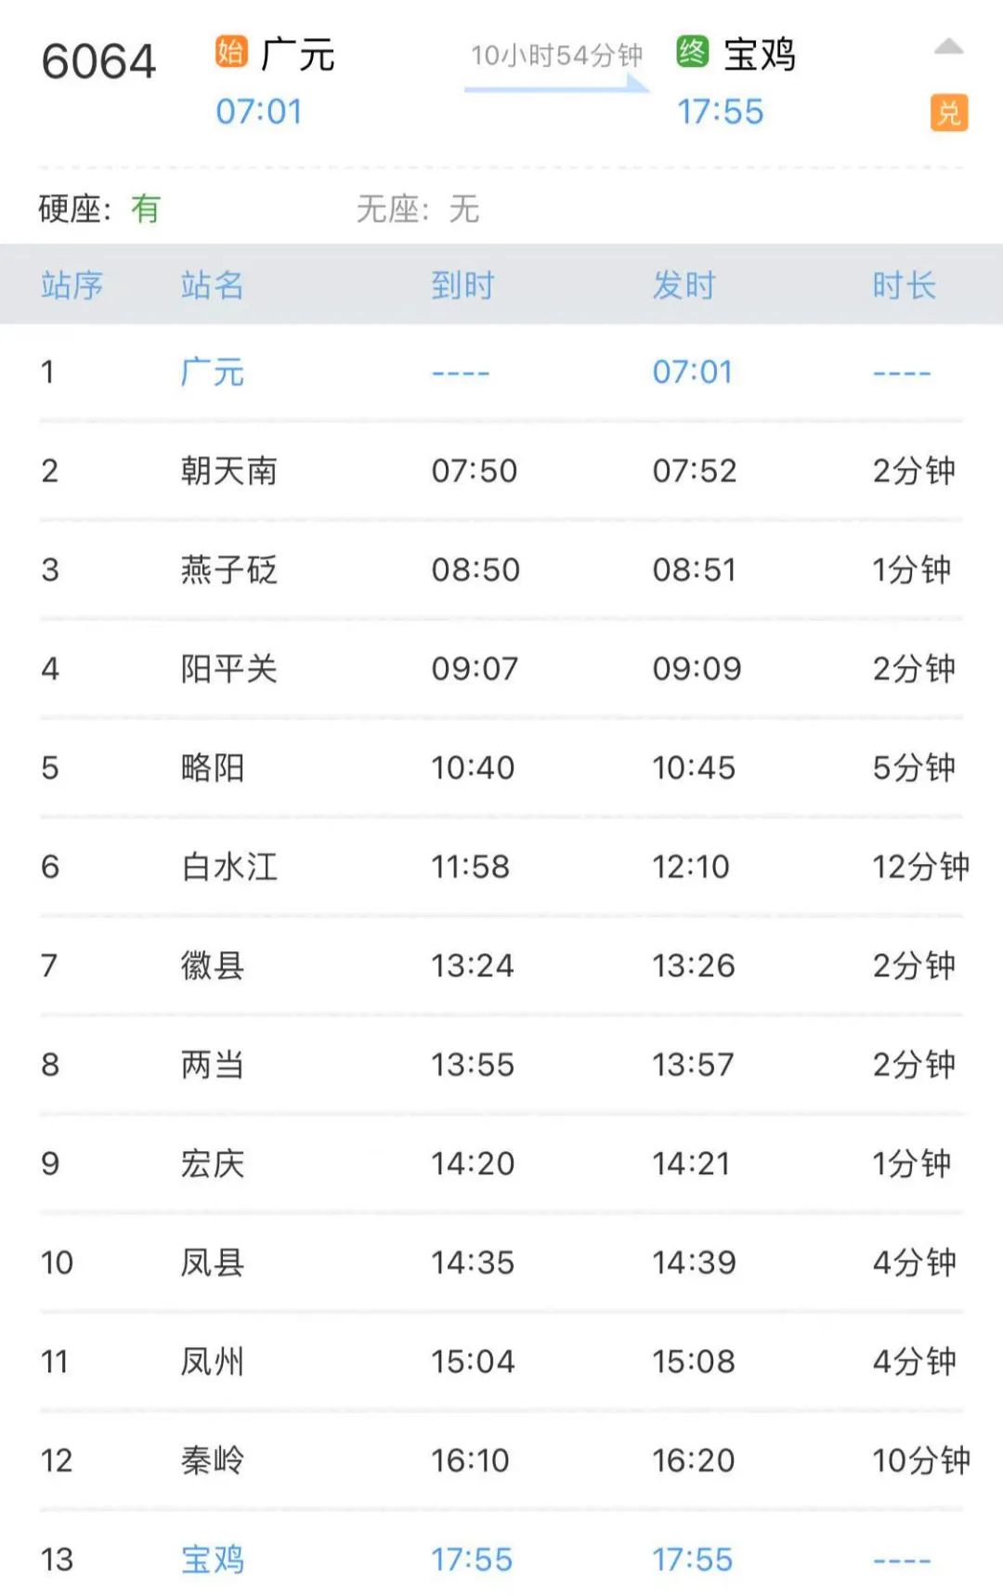1003x1596 pixels.
Task: Select the 秦岭 station row
Action: pyautogui.click(x=212, y=1460)
